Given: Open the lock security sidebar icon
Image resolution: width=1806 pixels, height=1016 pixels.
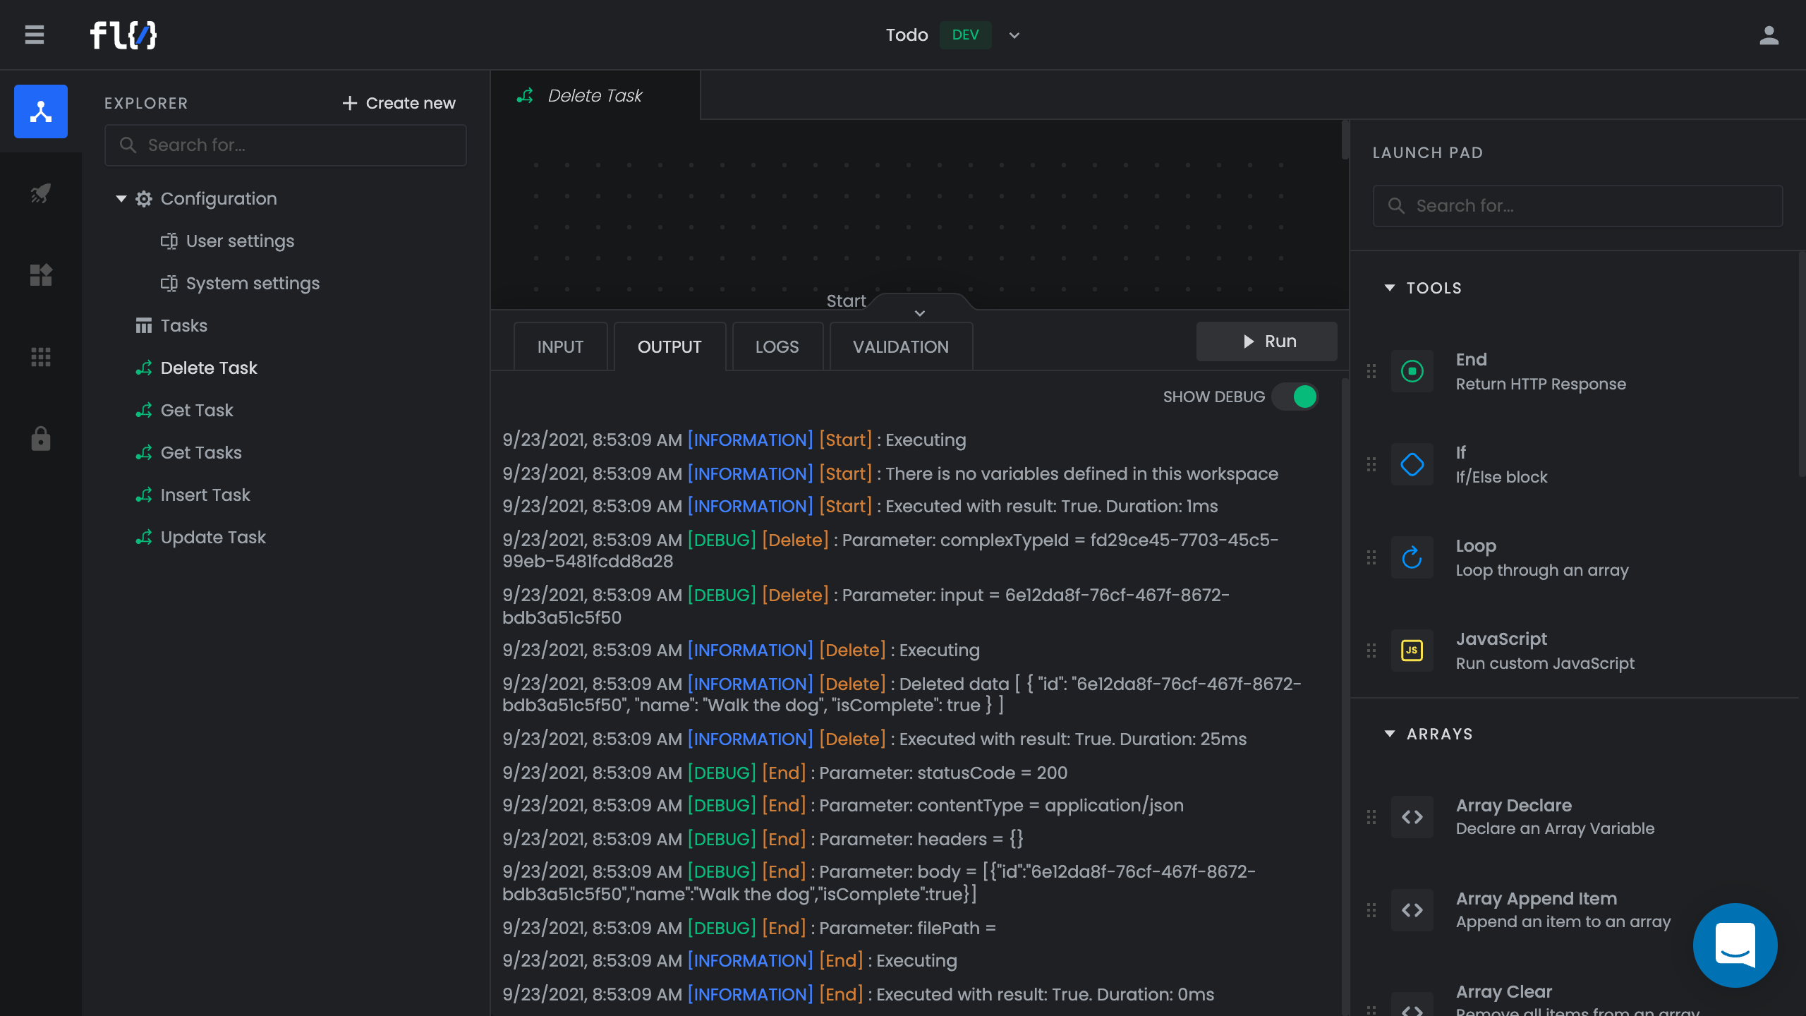Looking at the screenshot, I should click(41, 439).
